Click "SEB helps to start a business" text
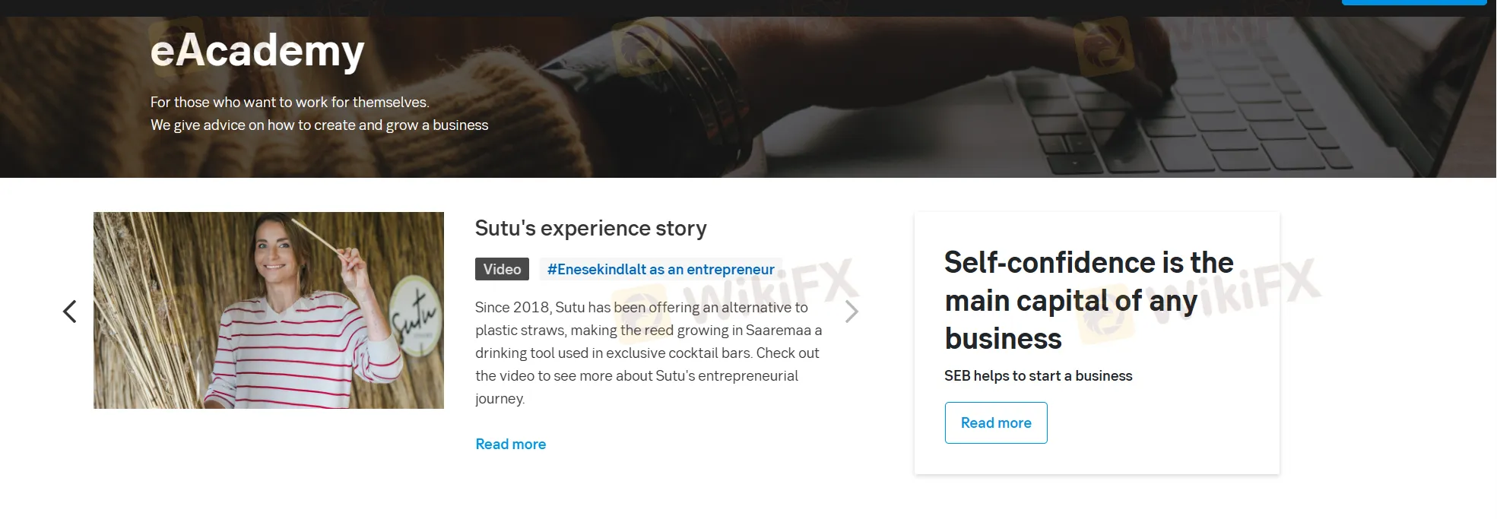Image resolution: width=1497 pixels, height=519 pixels. pyautogui.click(x=1038, y=375)
